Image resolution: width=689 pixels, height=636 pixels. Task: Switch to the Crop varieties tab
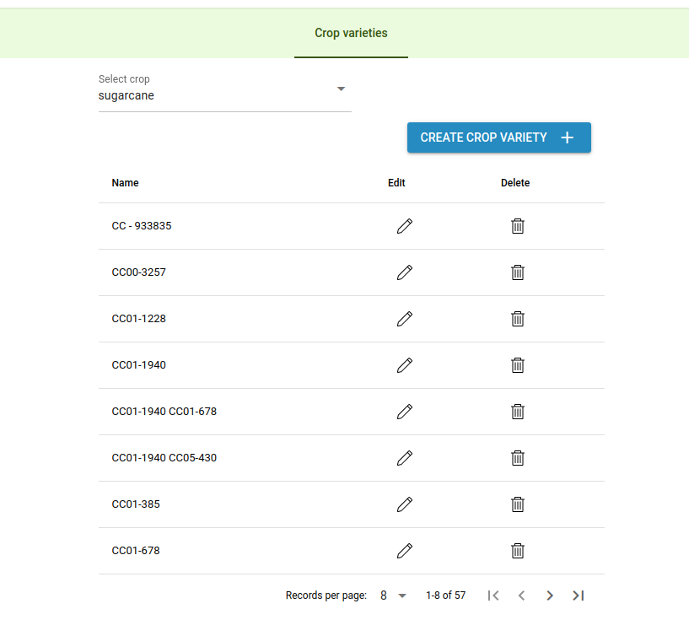pos(351,33)
